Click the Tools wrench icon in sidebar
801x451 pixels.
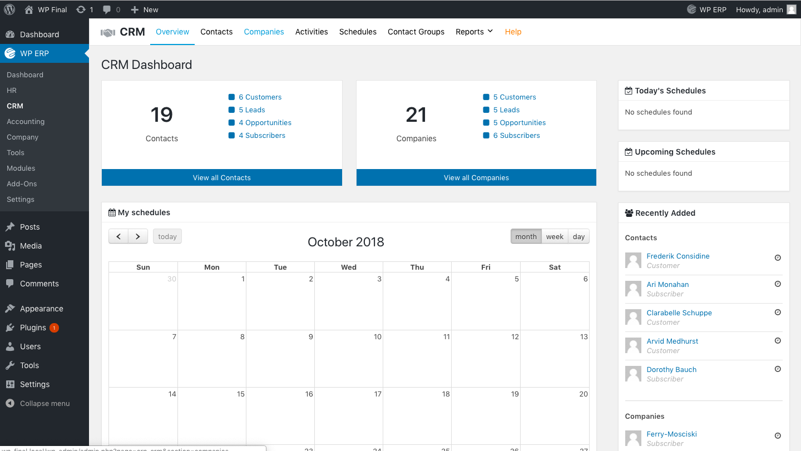point(10,365)
